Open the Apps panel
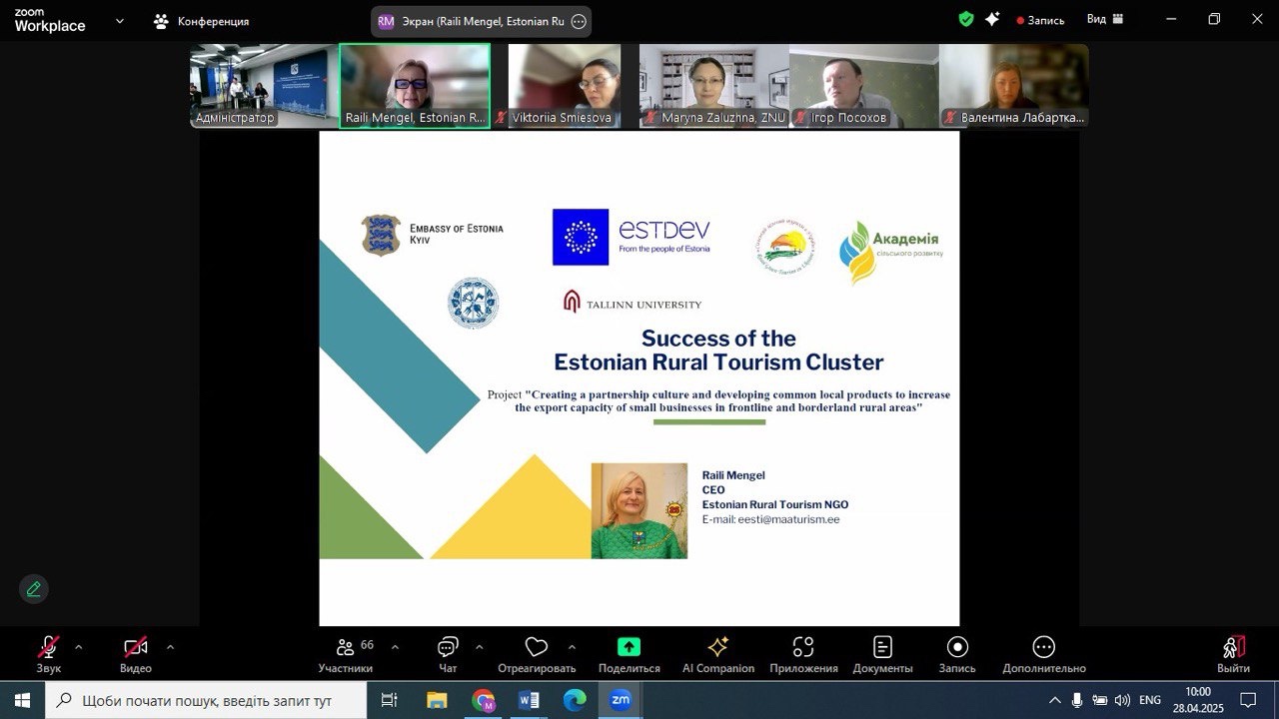This screenshot has height=719, width=1279. (802, 648)
